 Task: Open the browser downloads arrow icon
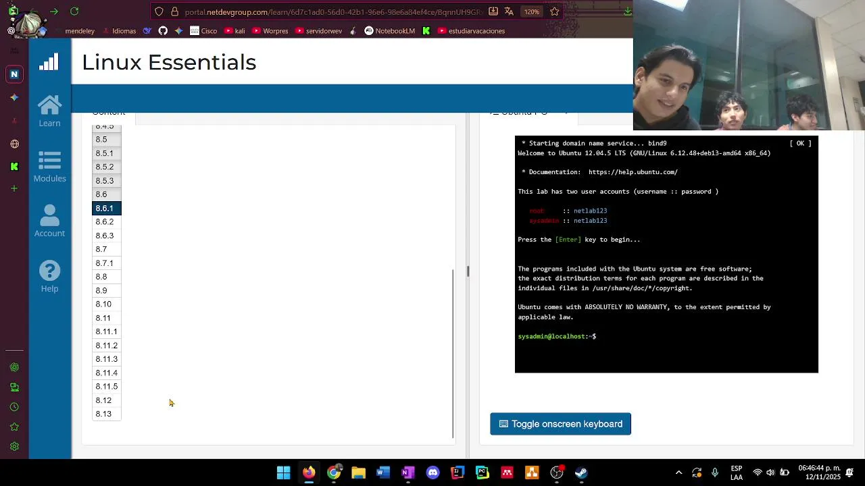[628, 11]
